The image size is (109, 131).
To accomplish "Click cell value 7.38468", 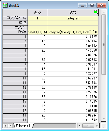I will (73, 88).
